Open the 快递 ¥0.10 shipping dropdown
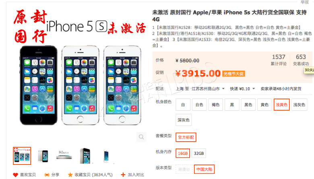 [x=242, y=88]
